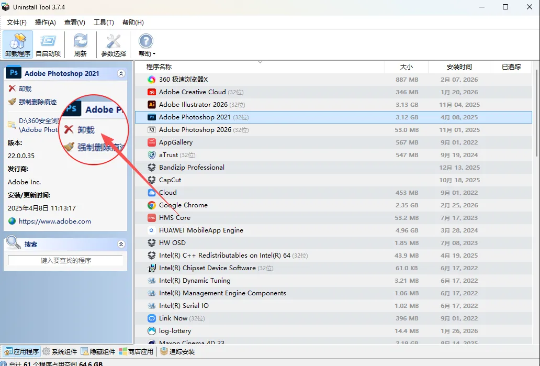Open the 文件(F) menu

(x=17, y=23)
